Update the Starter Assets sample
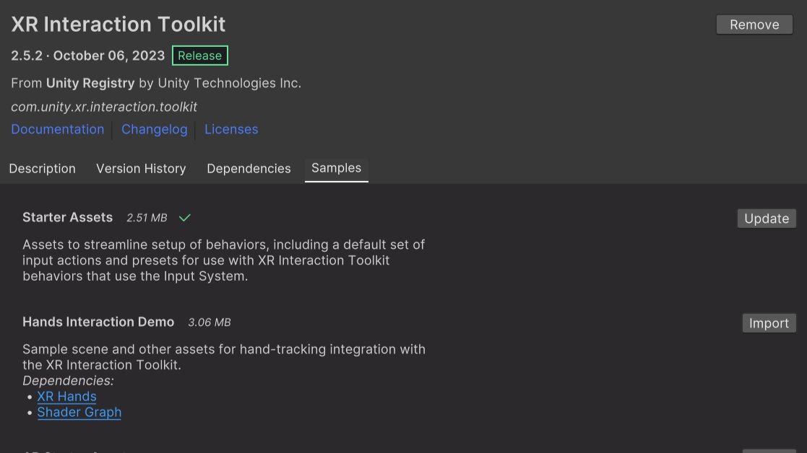This screenshot has height=453, width=807. [x=766, y=218]
